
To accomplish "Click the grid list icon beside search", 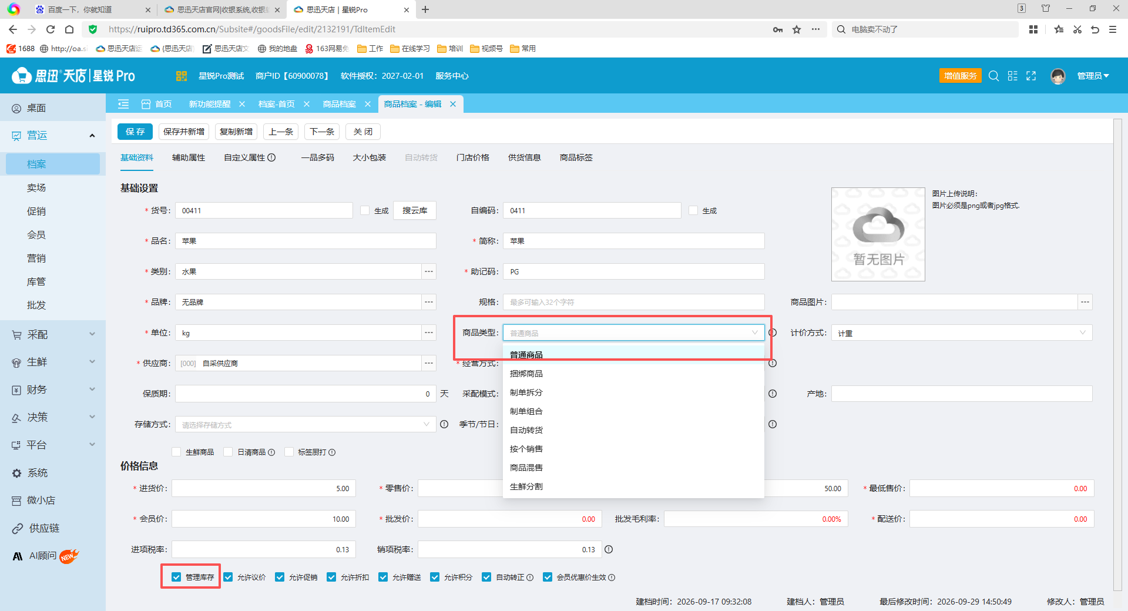I will [x=1012, y=76].
